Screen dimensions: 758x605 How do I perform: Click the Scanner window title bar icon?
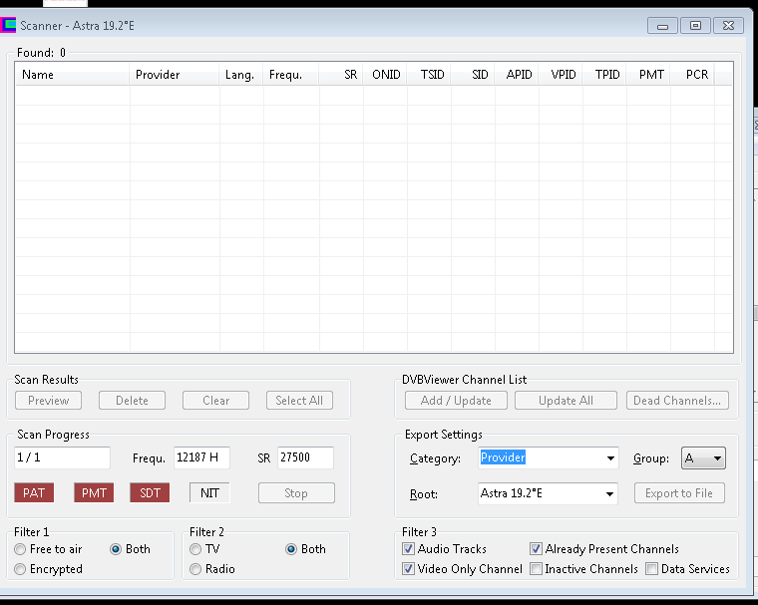pos(10,25)
